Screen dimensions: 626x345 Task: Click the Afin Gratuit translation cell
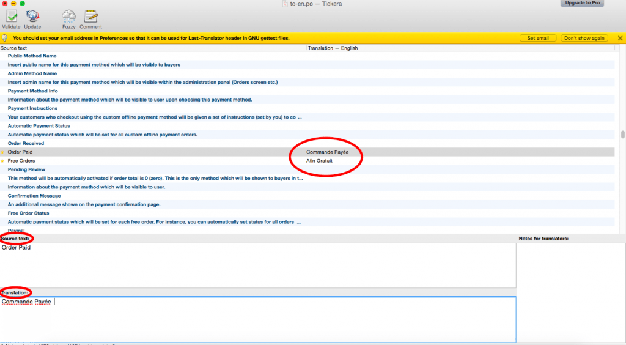pos(319,161)
